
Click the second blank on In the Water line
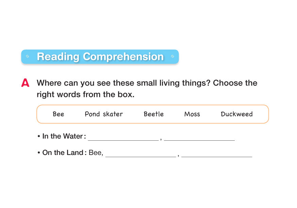point(199,137)
